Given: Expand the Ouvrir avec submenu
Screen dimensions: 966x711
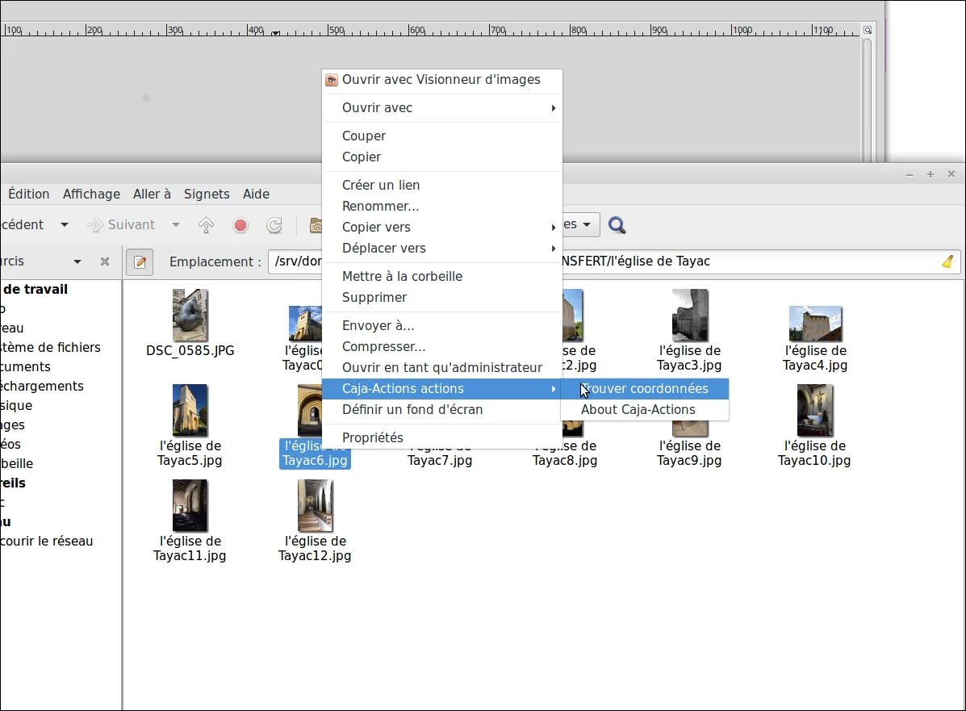Looking at the screenshot, I should [441, 108].
